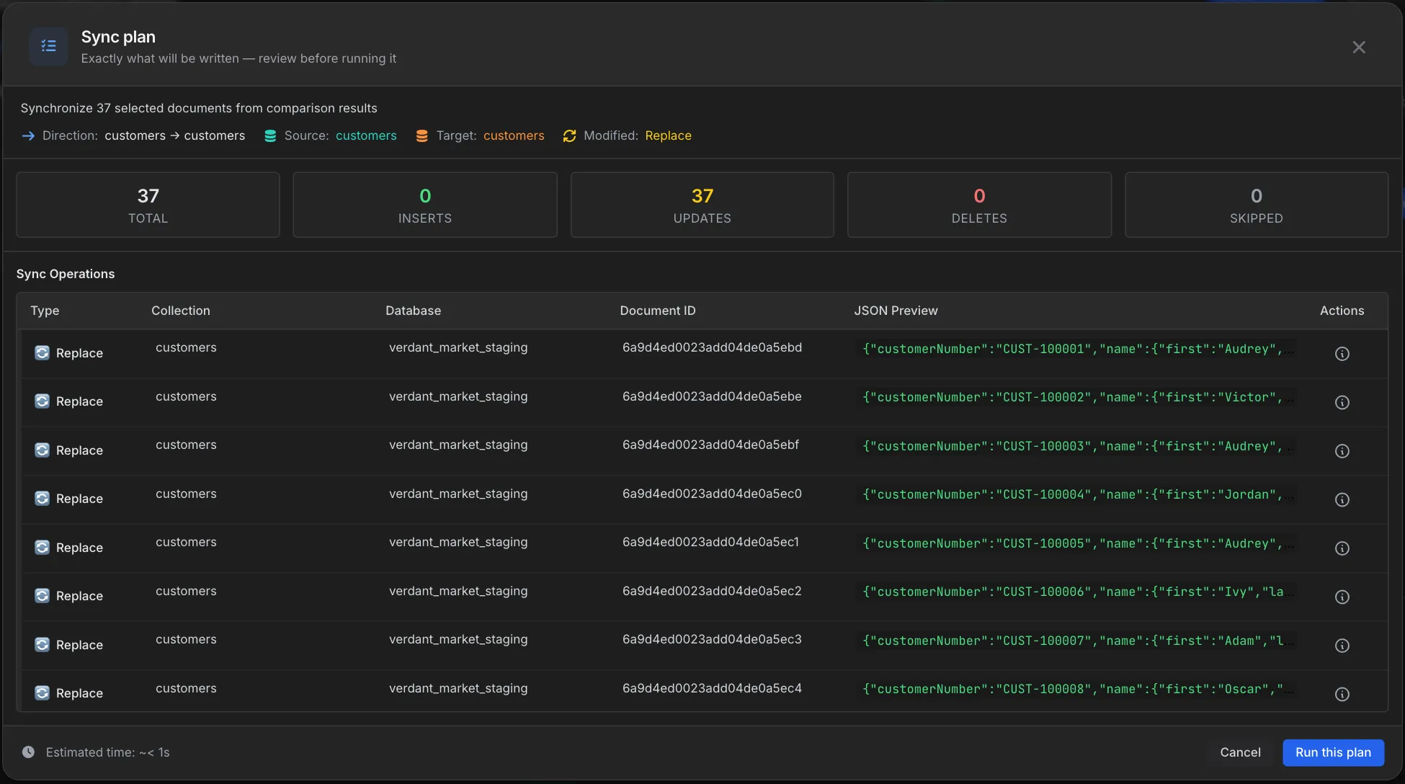Run this plan
1405x784 pixels.
[1333, 752]
